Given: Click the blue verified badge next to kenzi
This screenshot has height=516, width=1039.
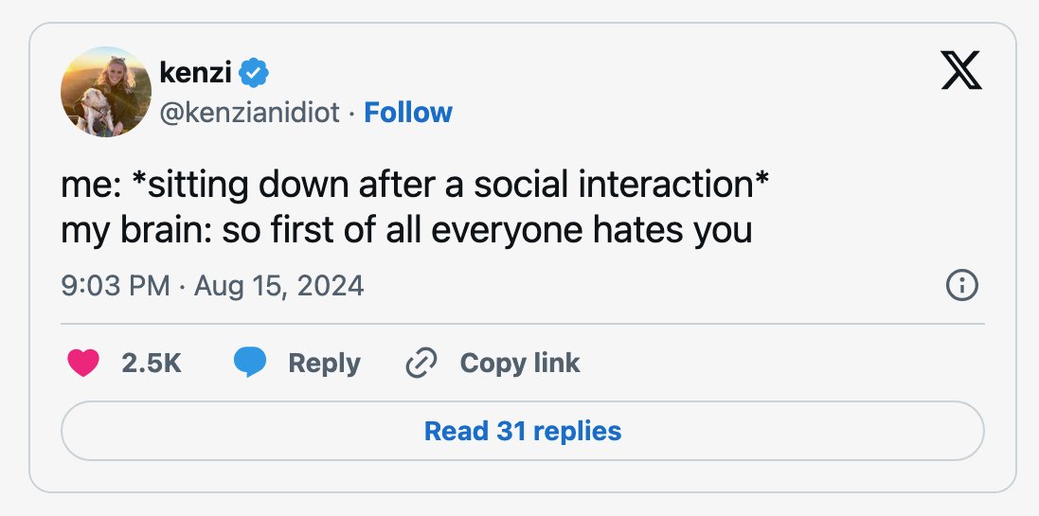Looking at the screenshot, I should click(253, 72).
